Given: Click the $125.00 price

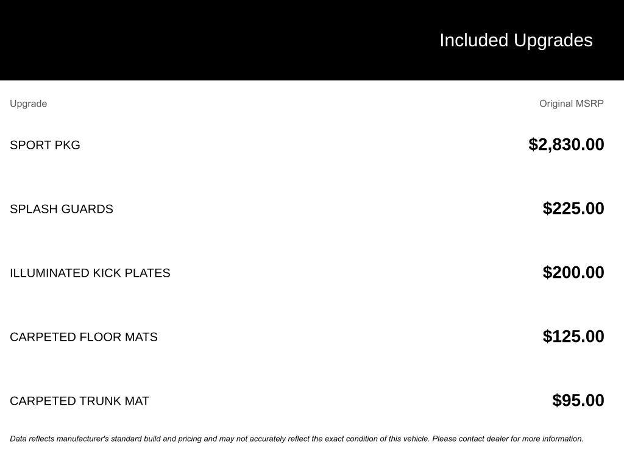Looking at the screenshot, I should (x=573, y=336).
